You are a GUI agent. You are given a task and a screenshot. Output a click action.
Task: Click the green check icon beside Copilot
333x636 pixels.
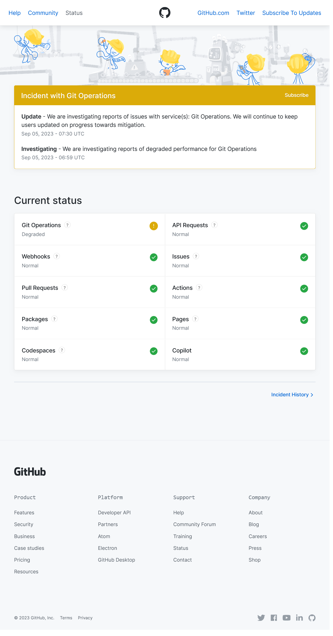tap(304, 351)
